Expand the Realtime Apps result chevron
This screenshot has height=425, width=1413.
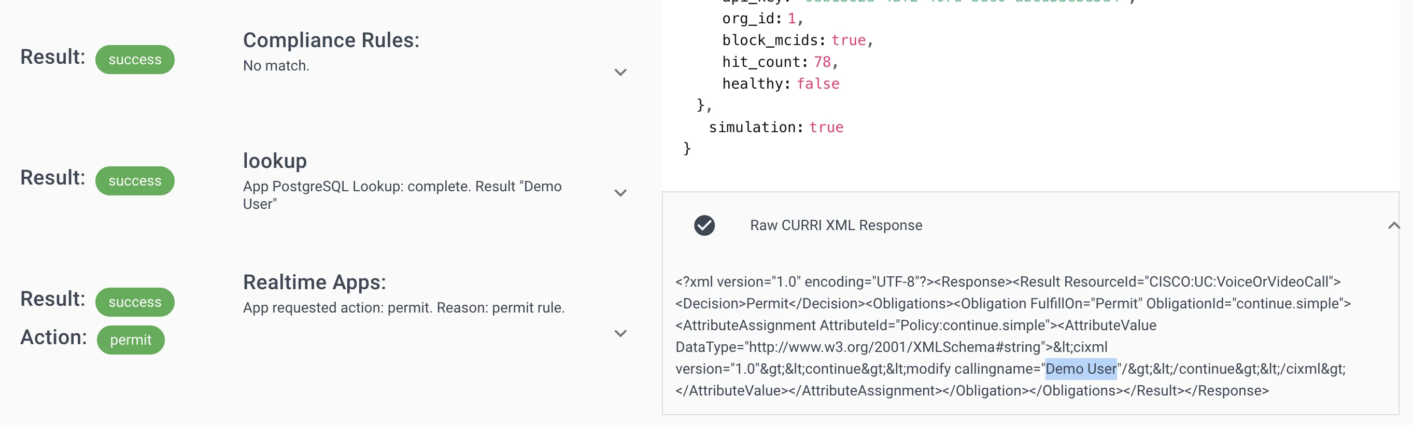[x=620, y=333]
